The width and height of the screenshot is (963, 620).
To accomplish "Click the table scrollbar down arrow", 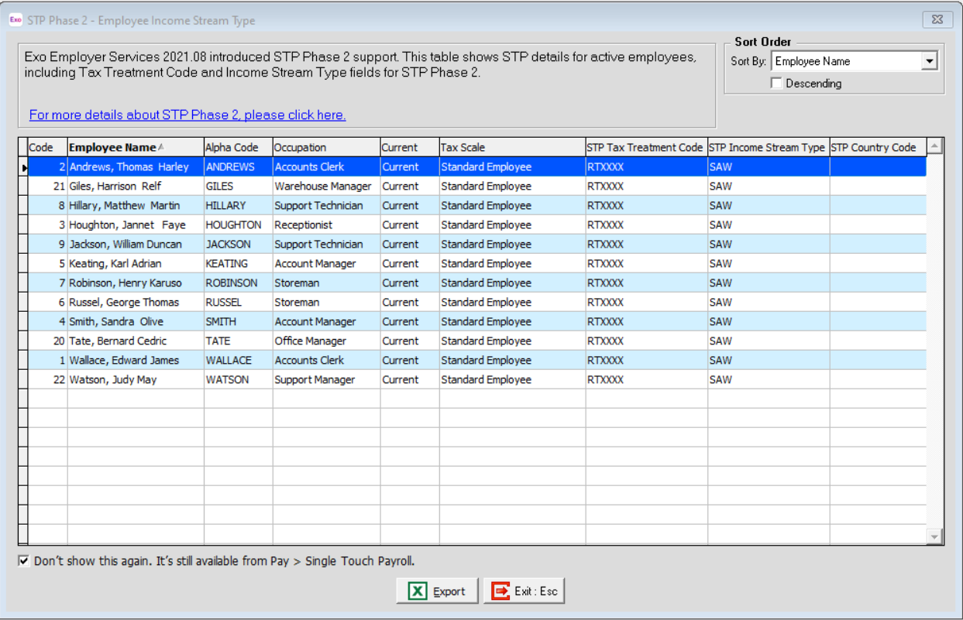I will pyautogui.click(x=934, y=536).
